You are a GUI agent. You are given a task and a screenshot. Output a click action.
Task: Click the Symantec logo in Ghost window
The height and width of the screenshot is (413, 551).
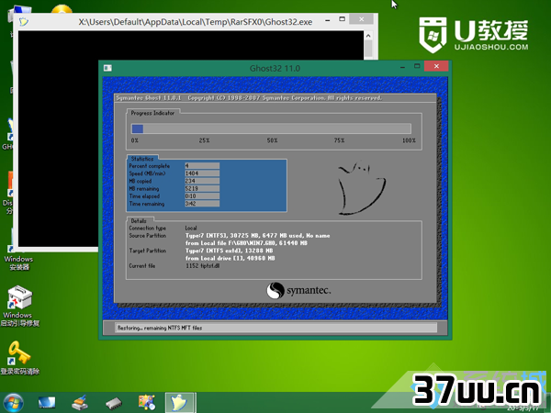click(x=298, y=290)
